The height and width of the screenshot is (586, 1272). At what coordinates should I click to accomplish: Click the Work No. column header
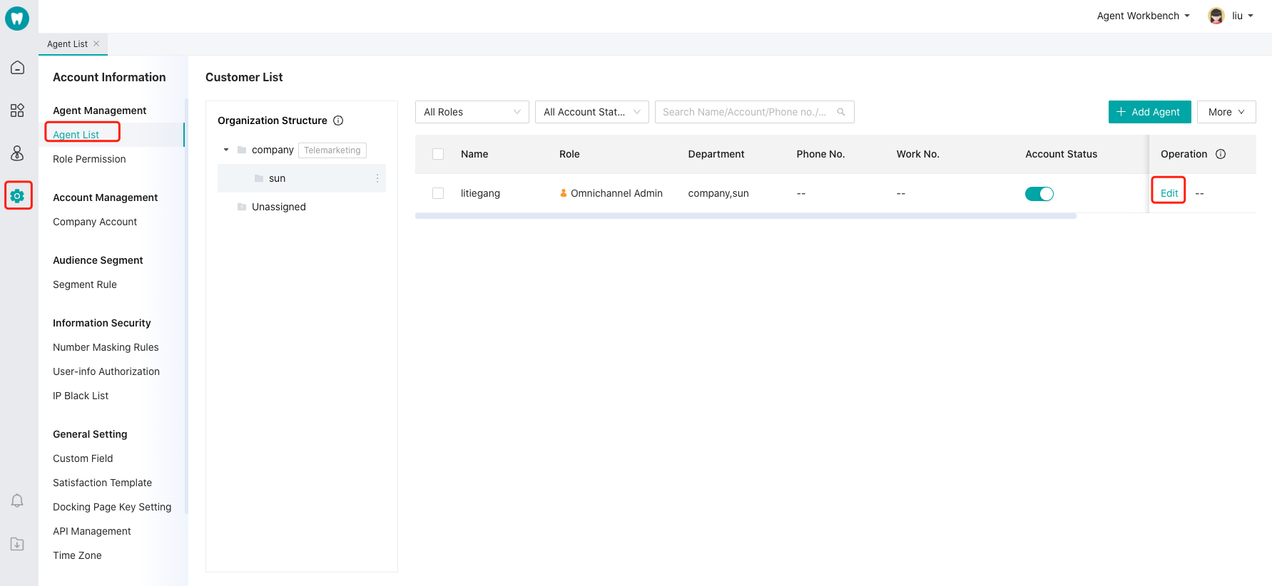pyautogui.click(x=917, y=154)
